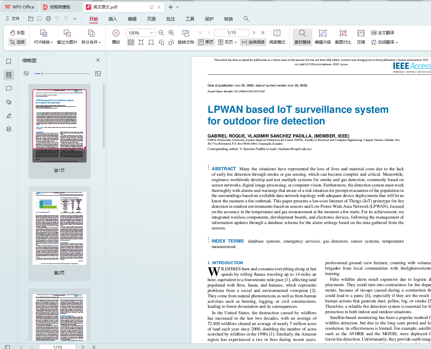Open the Protect (保护) ribbon tab
Screen dimensions: 431x349
209,19
